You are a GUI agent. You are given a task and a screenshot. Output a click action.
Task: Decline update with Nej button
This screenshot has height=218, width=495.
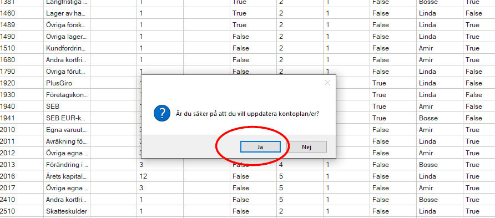[x=306, y=146]
